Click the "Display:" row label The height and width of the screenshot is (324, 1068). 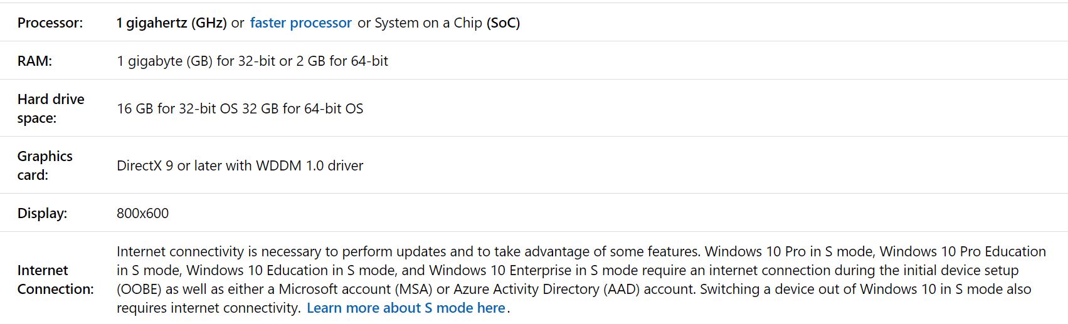(42, 213)
